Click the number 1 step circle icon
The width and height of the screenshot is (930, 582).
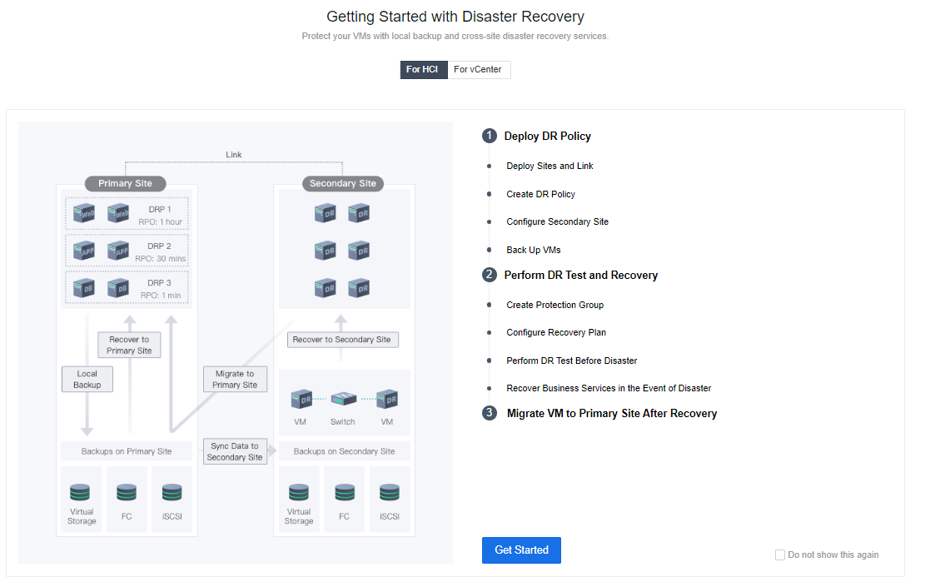tap(490, 136)
